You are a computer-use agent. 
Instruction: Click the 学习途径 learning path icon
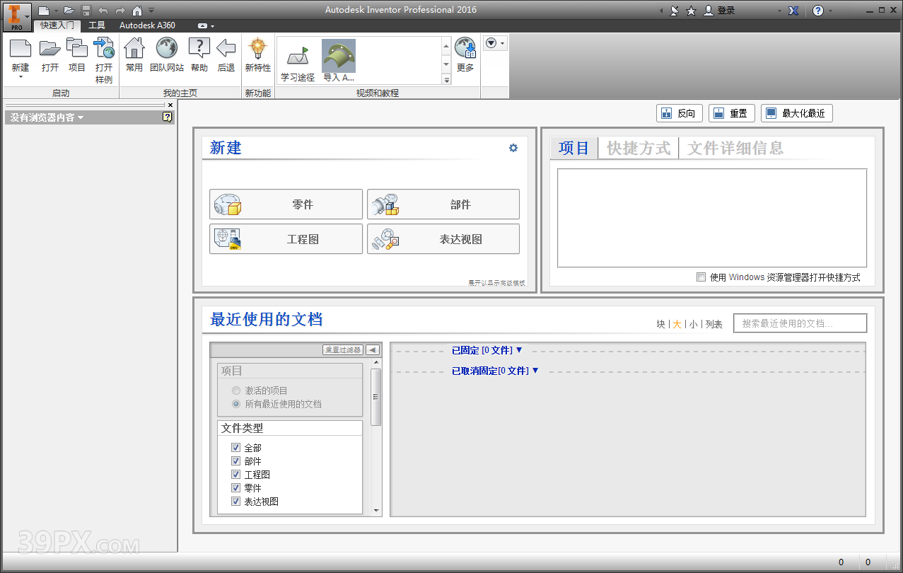point(298,55)
